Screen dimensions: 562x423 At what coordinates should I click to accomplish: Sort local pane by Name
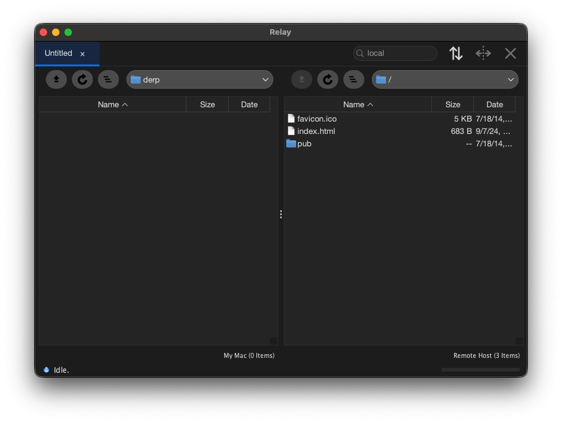coord(113,104)
